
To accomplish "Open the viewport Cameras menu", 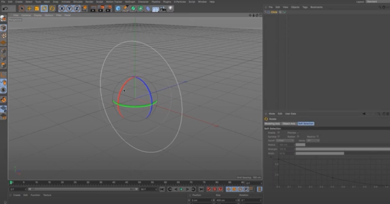I will pyautogui.click(x=26, y=15).
